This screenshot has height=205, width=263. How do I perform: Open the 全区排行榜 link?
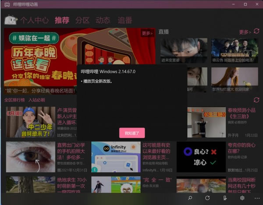click(15, 100)
